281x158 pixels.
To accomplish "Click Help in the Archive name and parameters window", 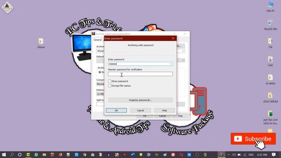I will 180,116.
